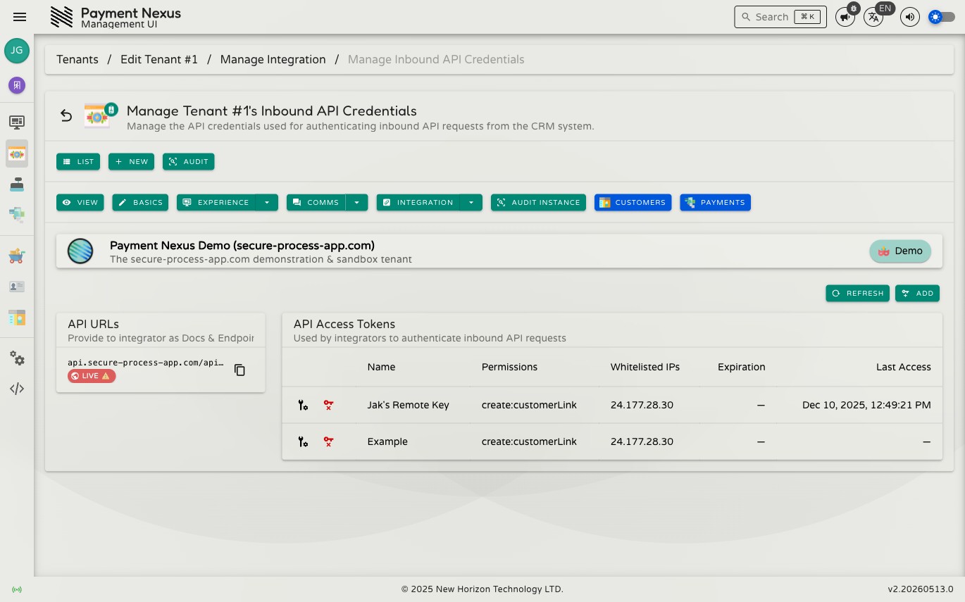
Task: Click the Demo tenant badge
Action: (x=900, y=251)
